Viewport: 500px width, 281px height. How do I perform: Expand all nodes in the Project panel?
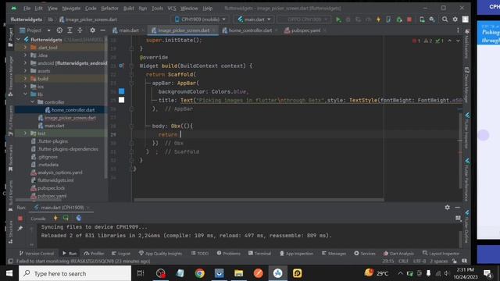[x=70, y=30]
